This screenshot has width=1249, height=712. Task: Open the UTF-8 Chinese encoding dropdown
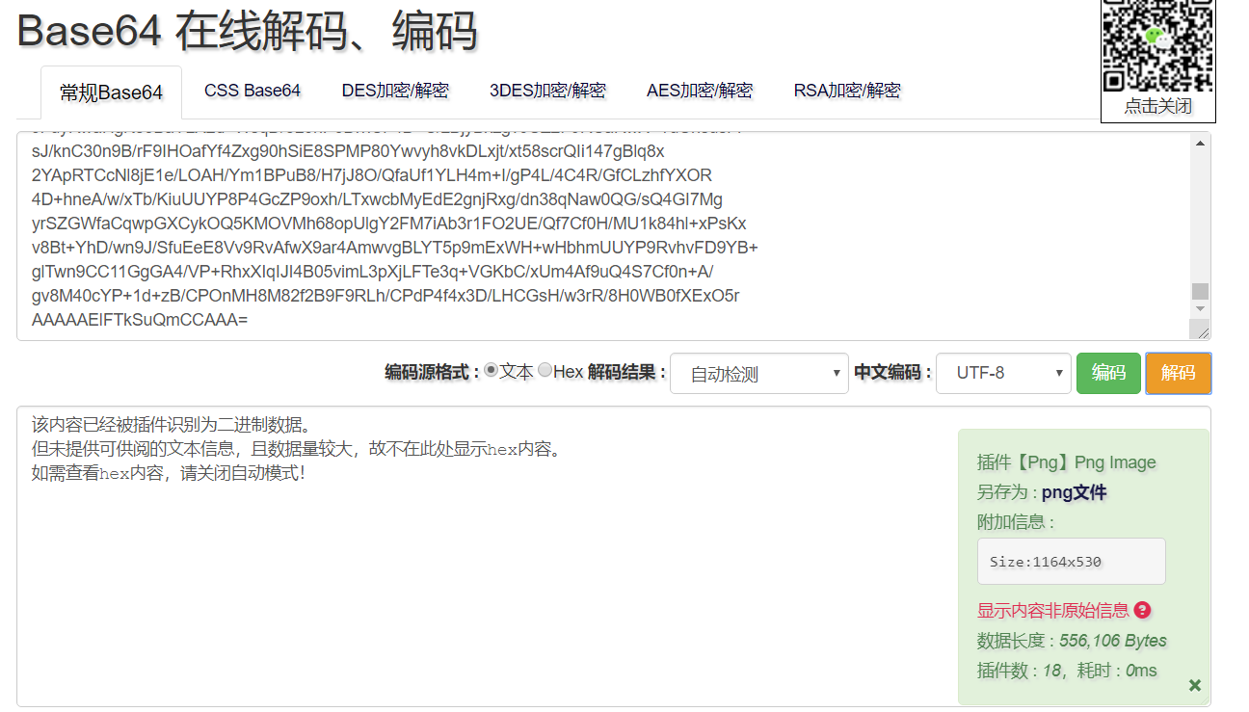(1003, 373)
